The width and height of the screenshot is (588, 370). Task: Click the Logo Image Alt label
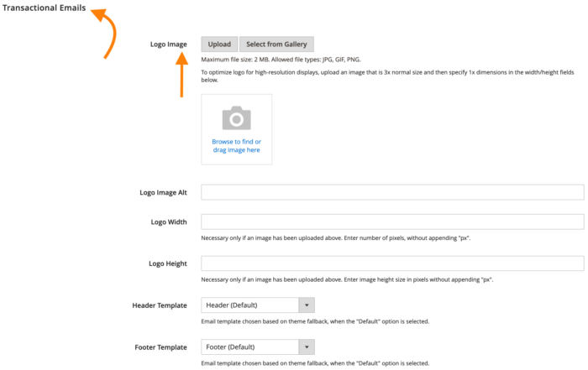coord(163,192)
